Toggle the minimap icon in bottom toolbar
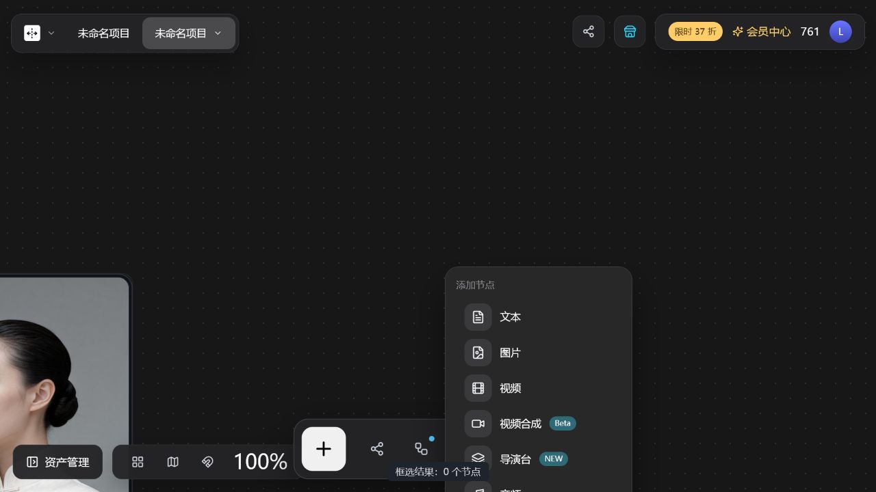Image resolution: width=876 pixels, height=492 pixels. pos(172,462)
